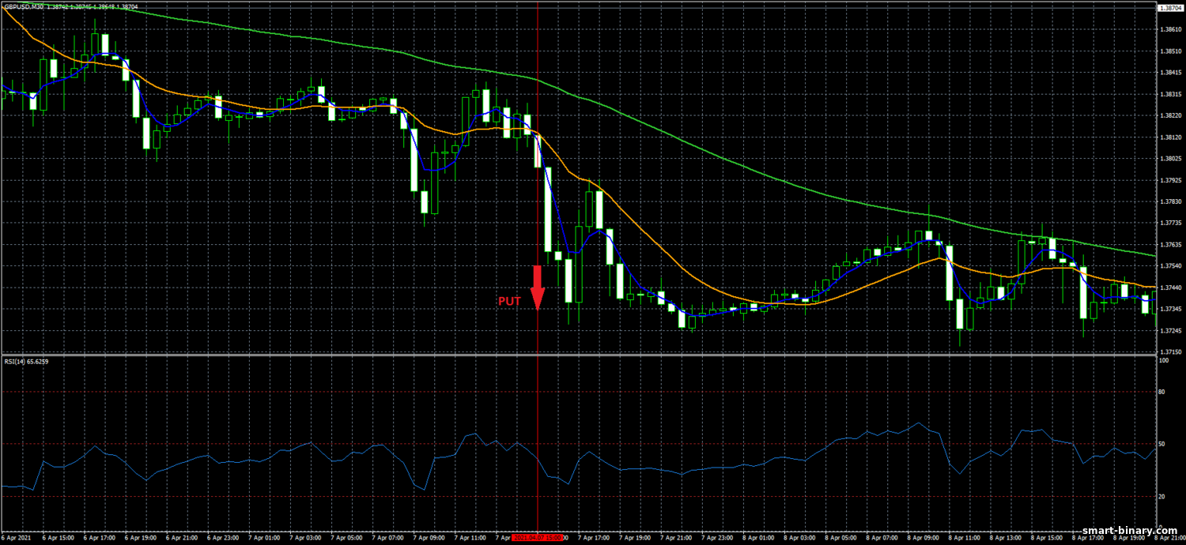The height and width of the screenshot is (545, 1186).
Task: Click the 8 Apr 15:00 time axis label
Action: pyautogui.click(x=1046, y=537)
